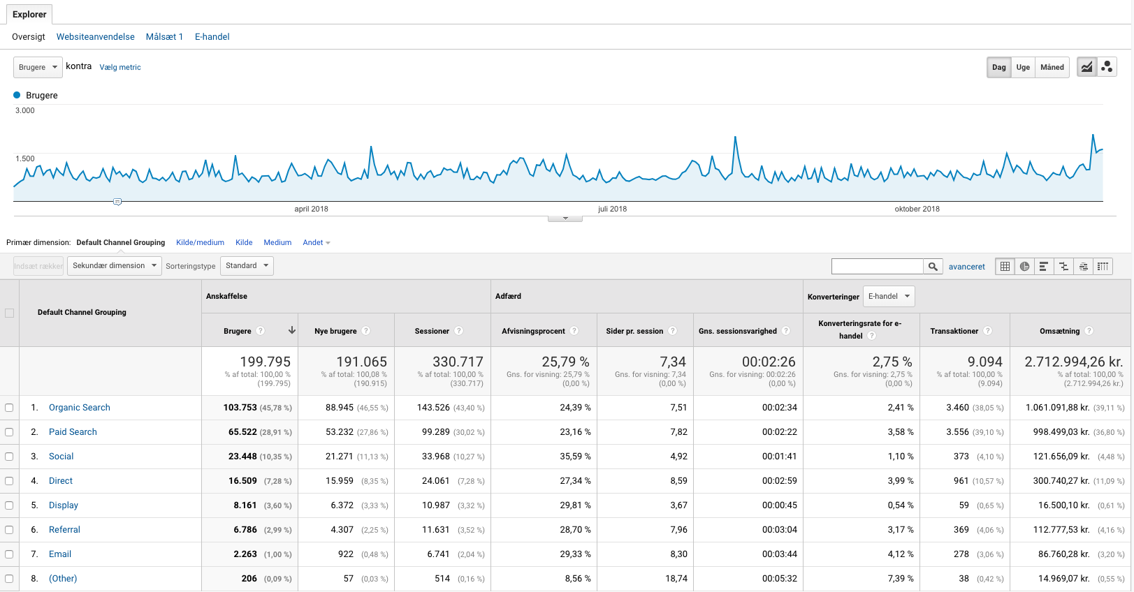Select the pie chart percentage view
Viewport: 1134px width, 592px height.
(1024, 266)
